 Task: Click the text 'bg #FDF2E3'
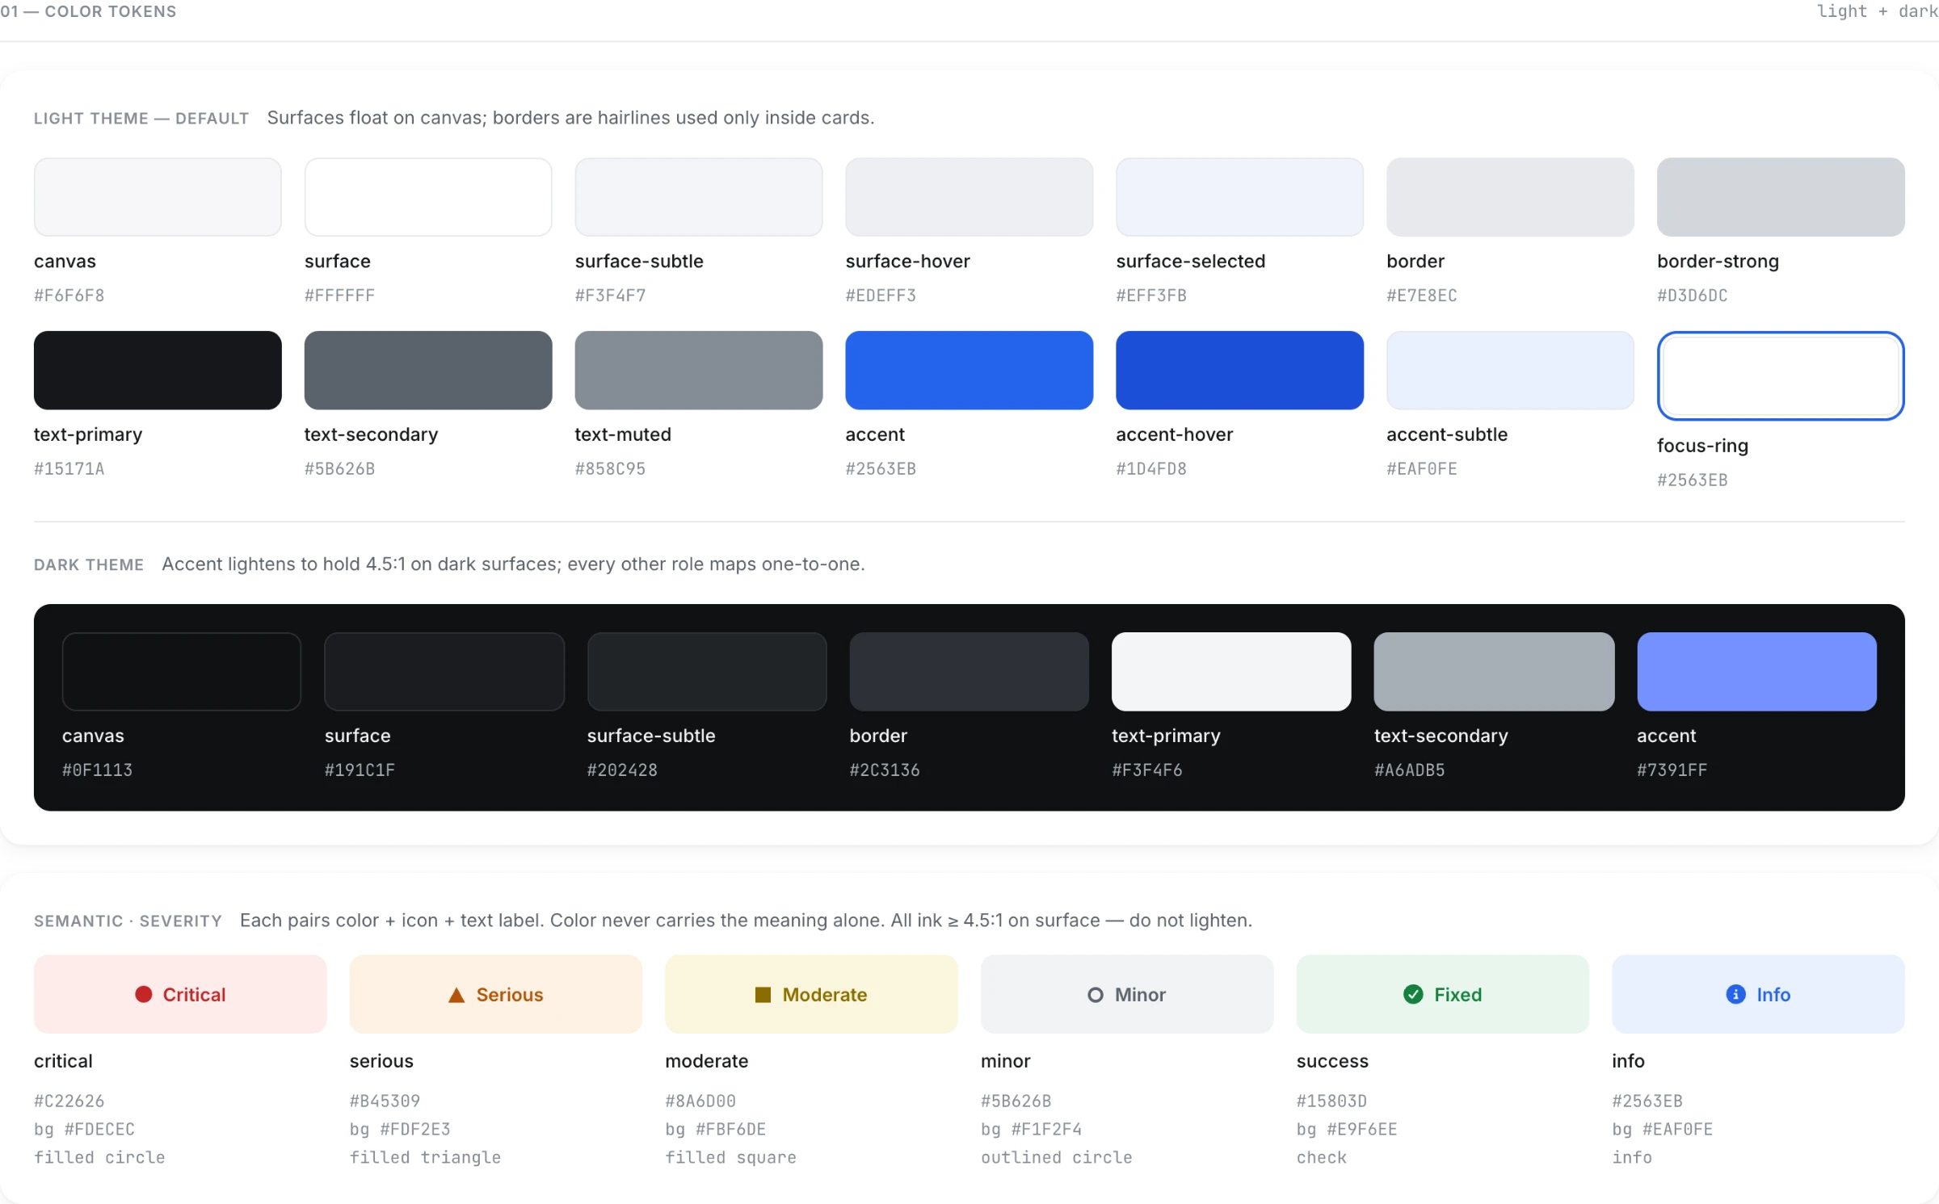400,1129
